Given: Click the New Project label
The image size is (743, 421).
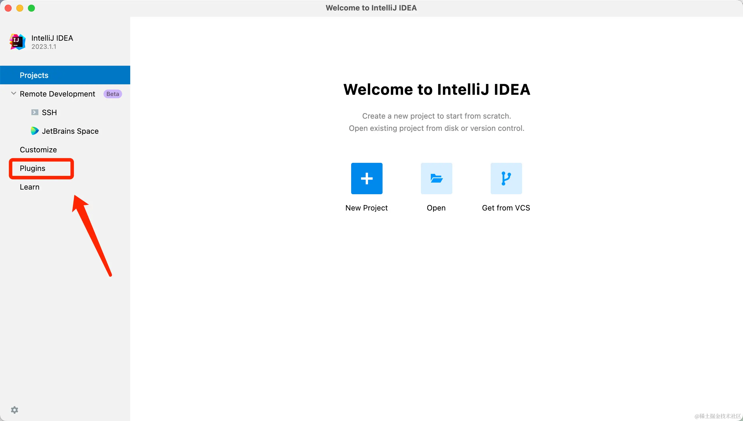Looking at the screenshot, I should coord(367,208).
